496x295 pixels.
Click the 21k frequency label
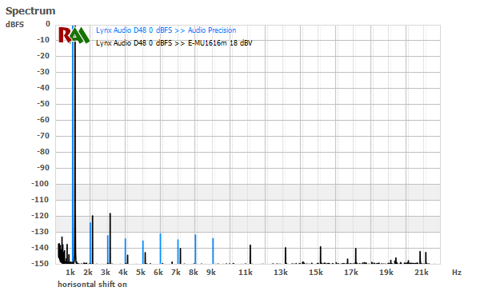click(x=422, y=273)
